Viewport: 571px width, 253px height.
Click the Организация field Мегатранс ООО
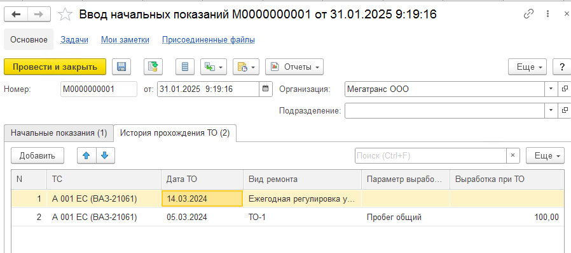point(444,89)
